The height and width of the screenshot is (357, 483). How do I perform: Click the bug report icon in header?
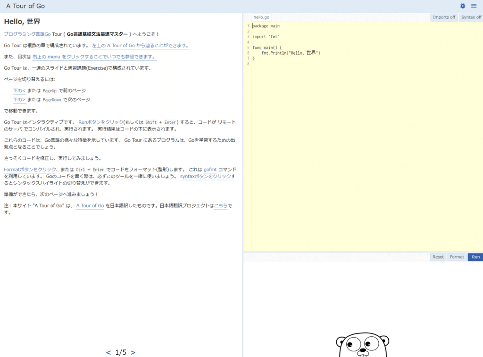pyautogui.click(x=463, y=6)
